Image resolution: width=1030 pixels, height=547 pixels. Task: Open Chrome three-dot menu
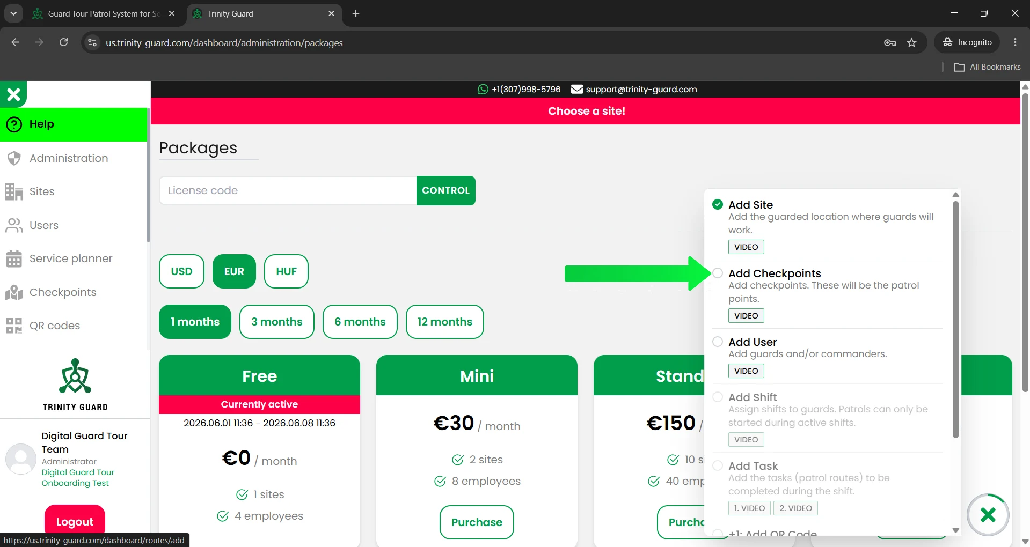point(1015,42)
